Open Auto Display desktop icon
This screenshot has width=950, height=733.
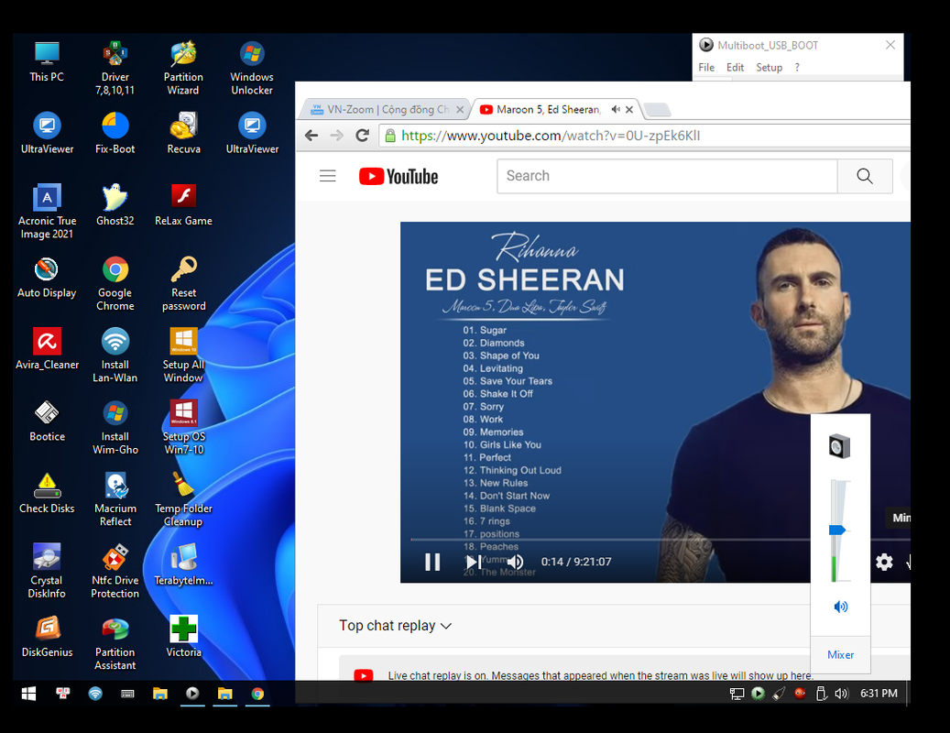point(47,277)
